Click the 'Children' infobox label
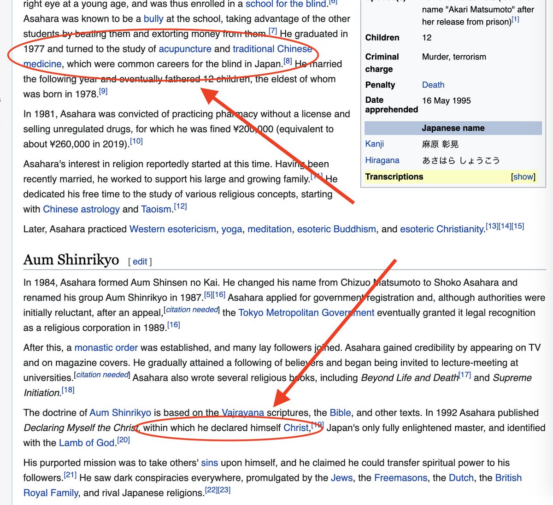Screen dimensions: 553x505 pyautogui.click(x=382, y=38)
